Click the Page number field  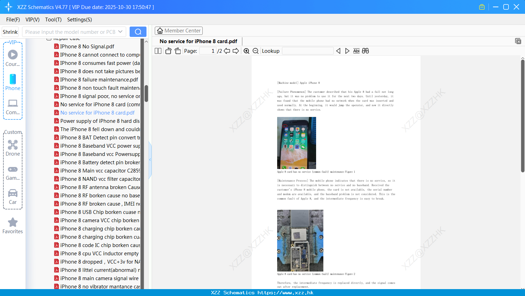click(x=208, y=51)
